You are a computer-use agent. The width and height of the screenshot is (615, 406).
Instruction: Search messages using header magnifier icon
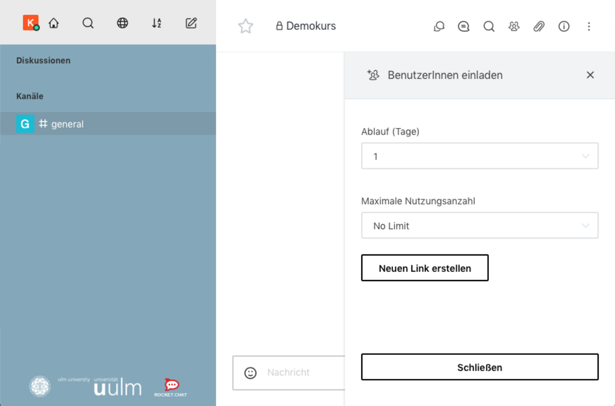coord(489,26)
